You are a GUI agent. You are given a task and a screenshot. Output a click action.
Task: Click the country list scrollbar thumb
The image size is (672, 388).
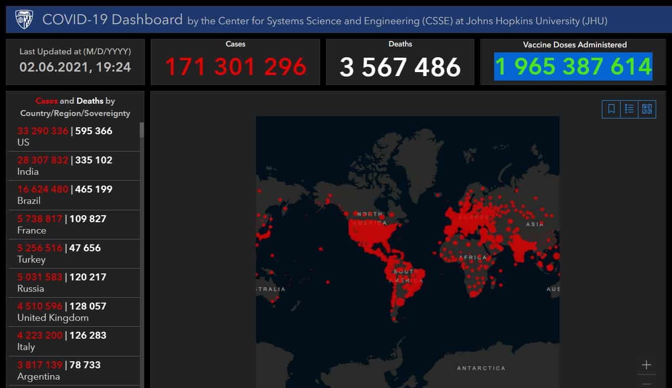pos(142,130)
